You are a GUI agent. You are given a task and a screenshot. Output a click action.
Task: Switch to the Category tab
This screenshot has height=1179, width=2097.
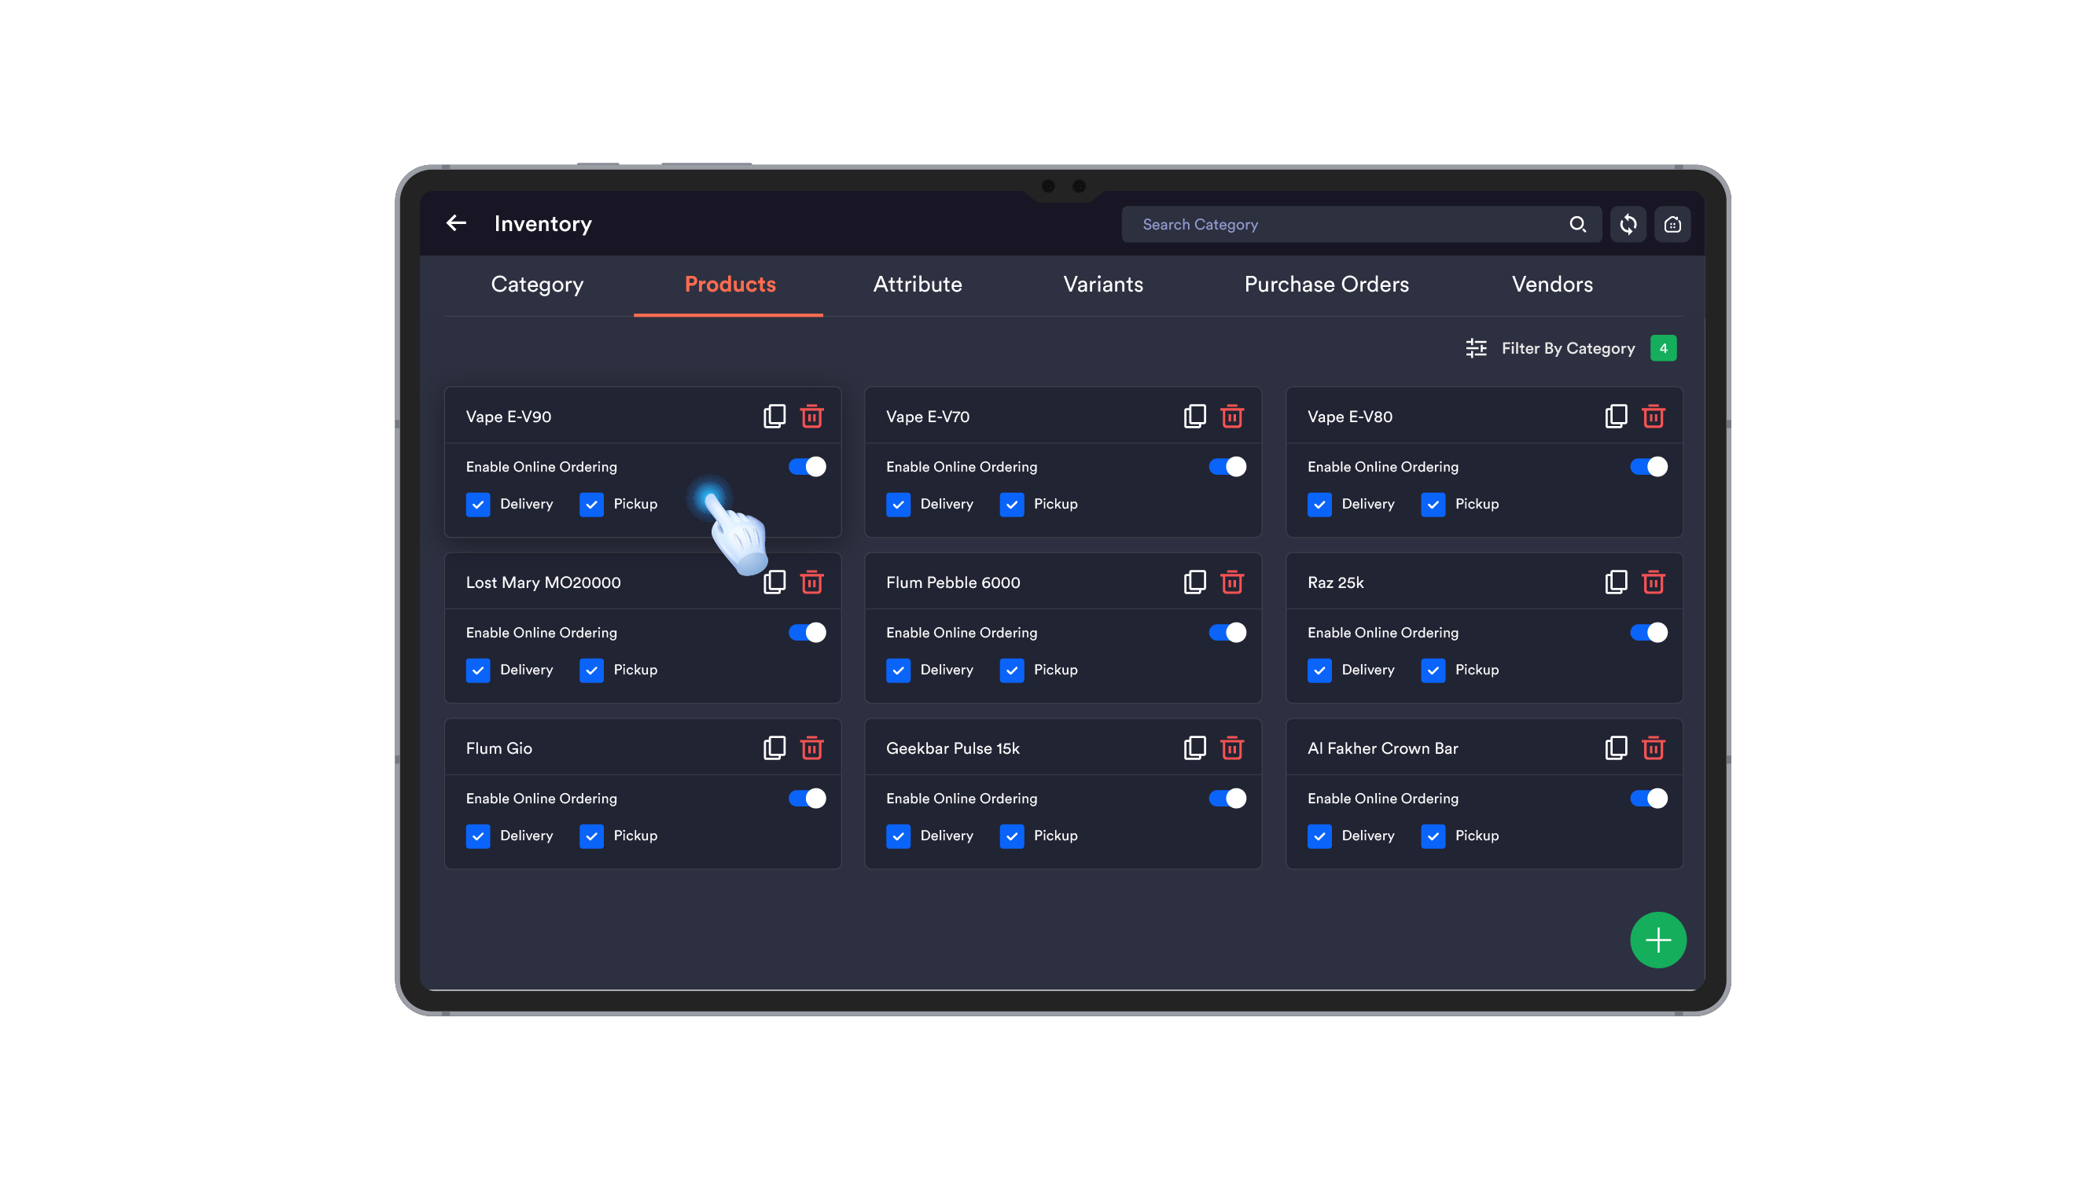point(536,284)
